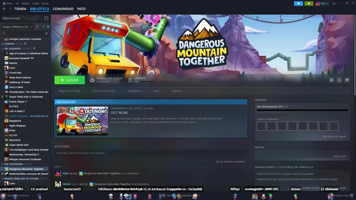Open the BIBLIOTECA tab
This screenshot has height=200, width=356.
pos(39,9)
